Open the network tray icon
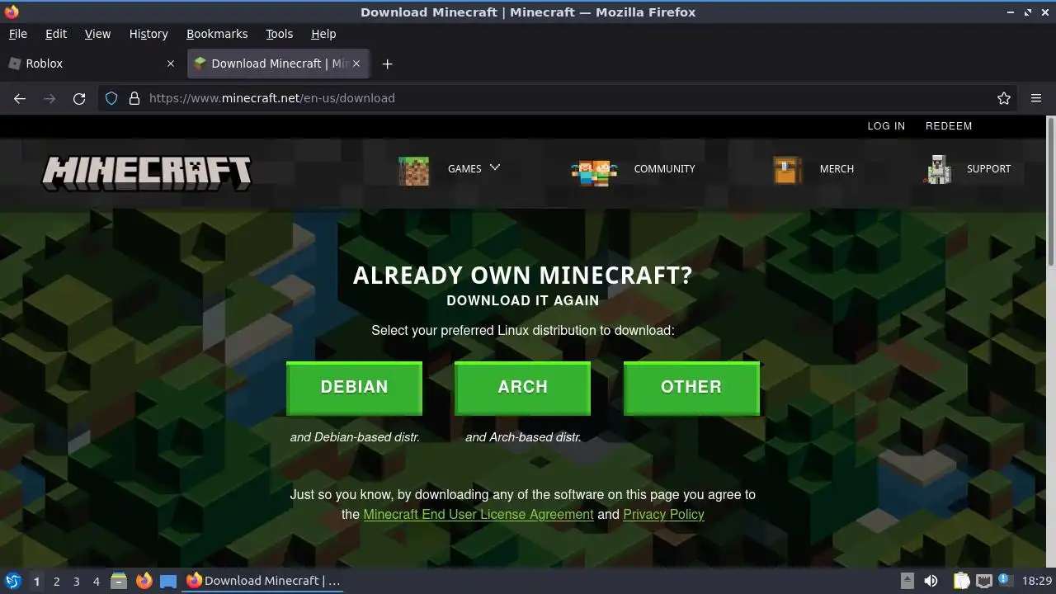The height and width of the screenshot is (594, 1056). tap(983, 581)
